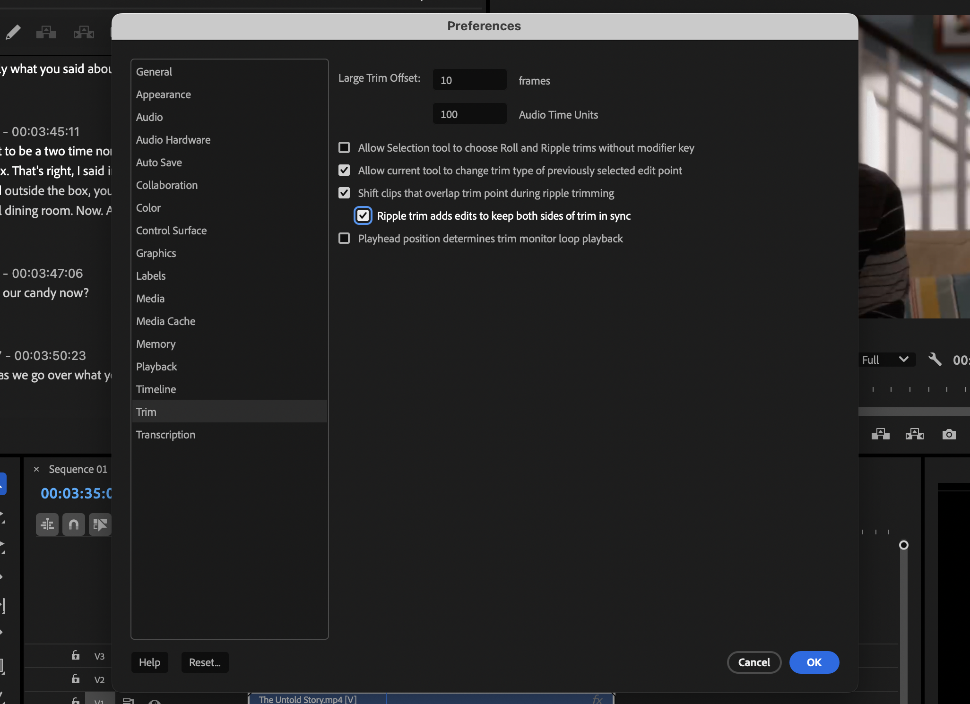Click the Large Trim Offset input field
This screenshot has height=704, width=970.
point(469,79)
